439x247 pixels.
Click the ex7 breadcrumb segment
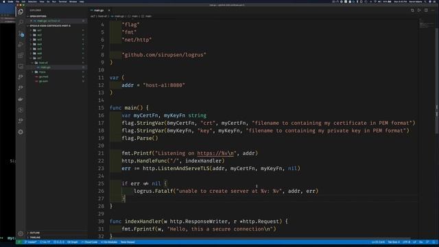coord(93,16)
